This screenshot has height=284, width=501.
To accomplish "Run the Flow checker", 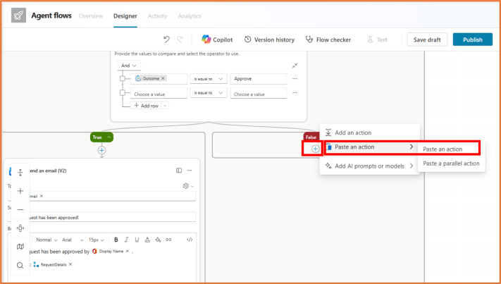I will coord(328,39).
